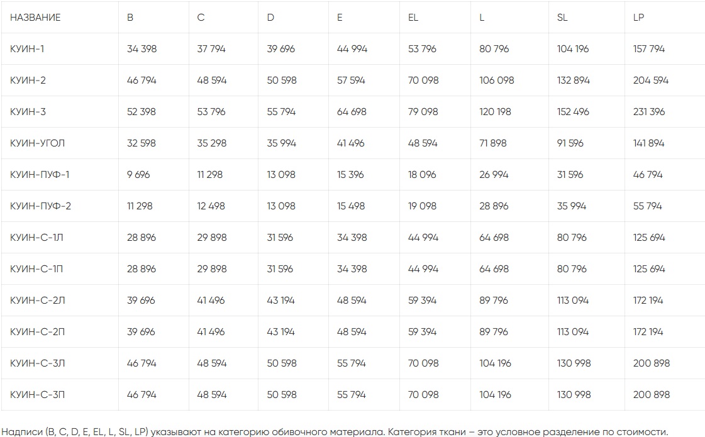Image resolution: width=705 pixels, height=437 pixels.
Task: Select the КУИН-ПУФ-2 row label
Action: point(40,206)
